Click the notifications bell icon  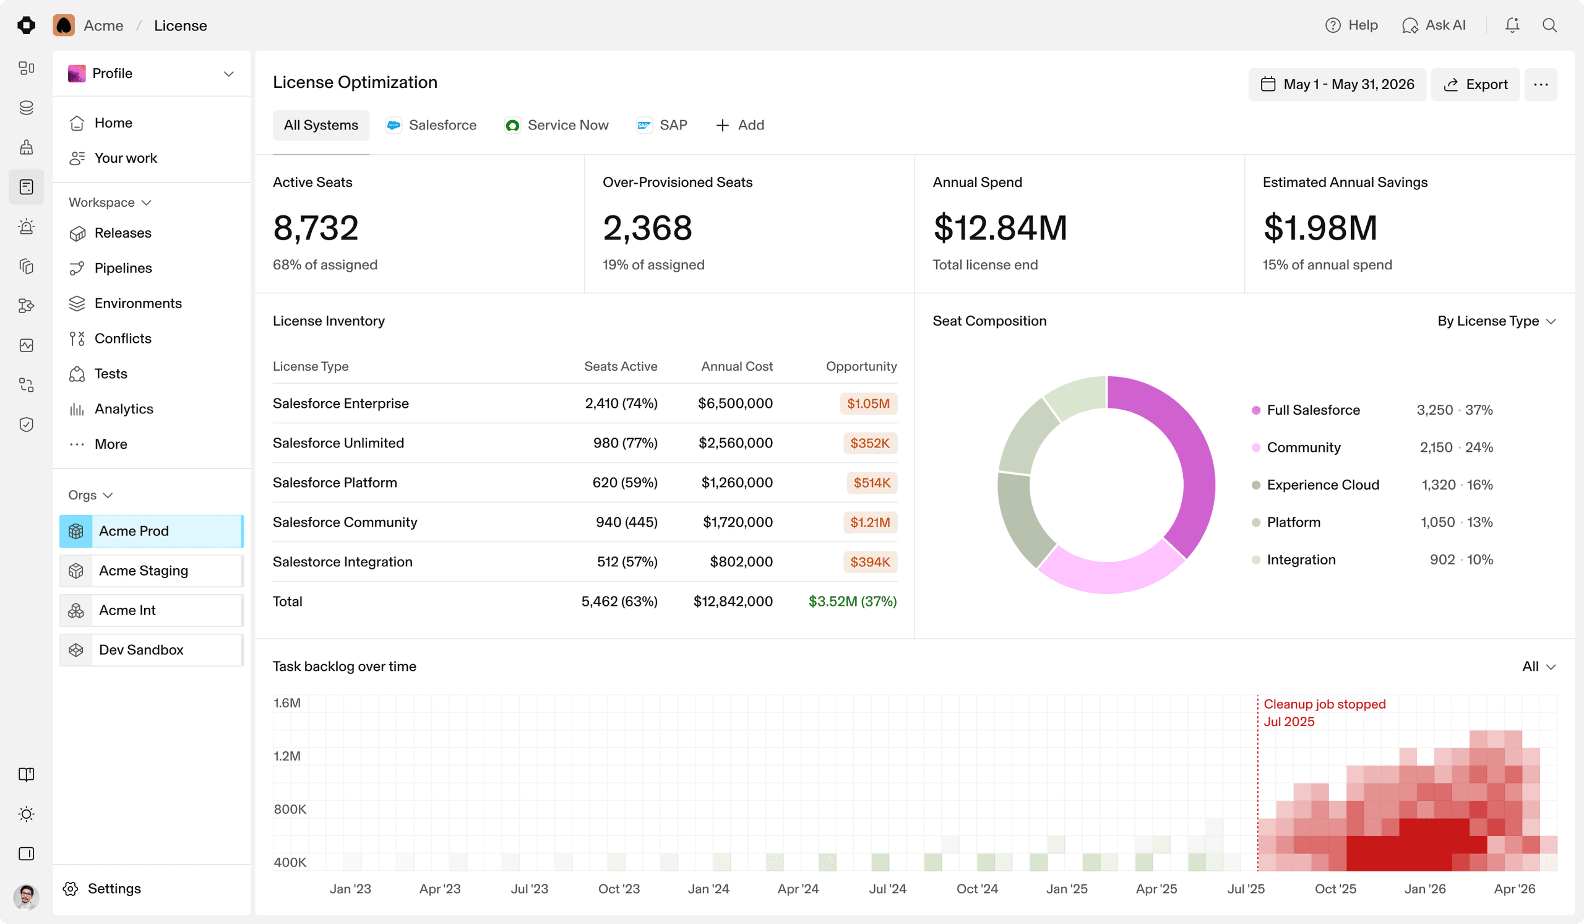pos(1512,25)
